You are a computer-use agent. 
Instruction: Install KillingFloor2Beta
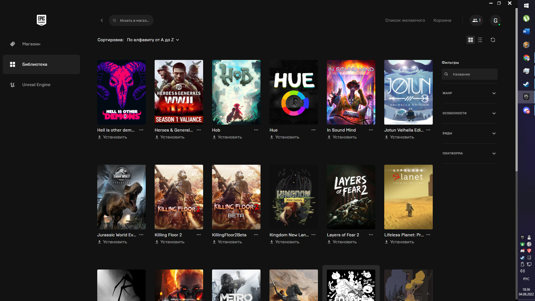tap(227, 242)
